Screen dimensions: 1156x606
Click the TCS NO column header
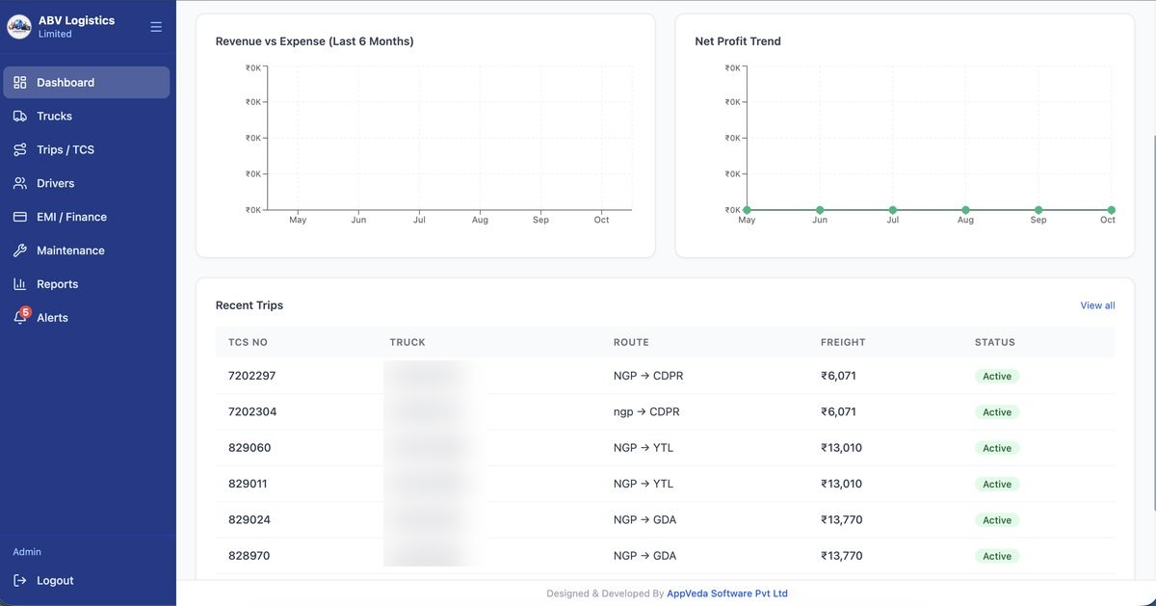click(x=248, y=342)
